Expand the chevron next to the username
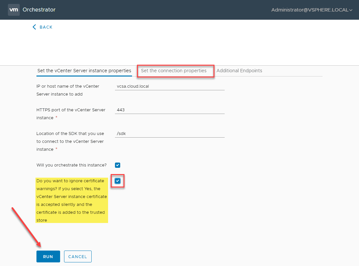Viewport: 359px width, 266px height. 350,10
